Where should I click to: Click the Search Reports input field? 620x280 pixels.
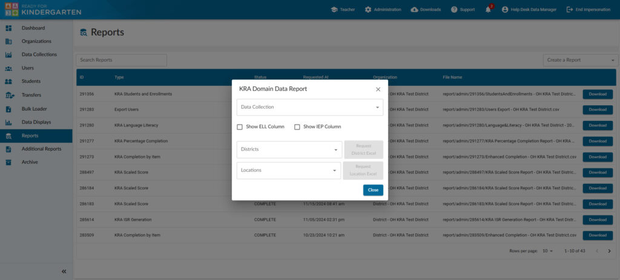pyautogui.click(x=121, y=60)
